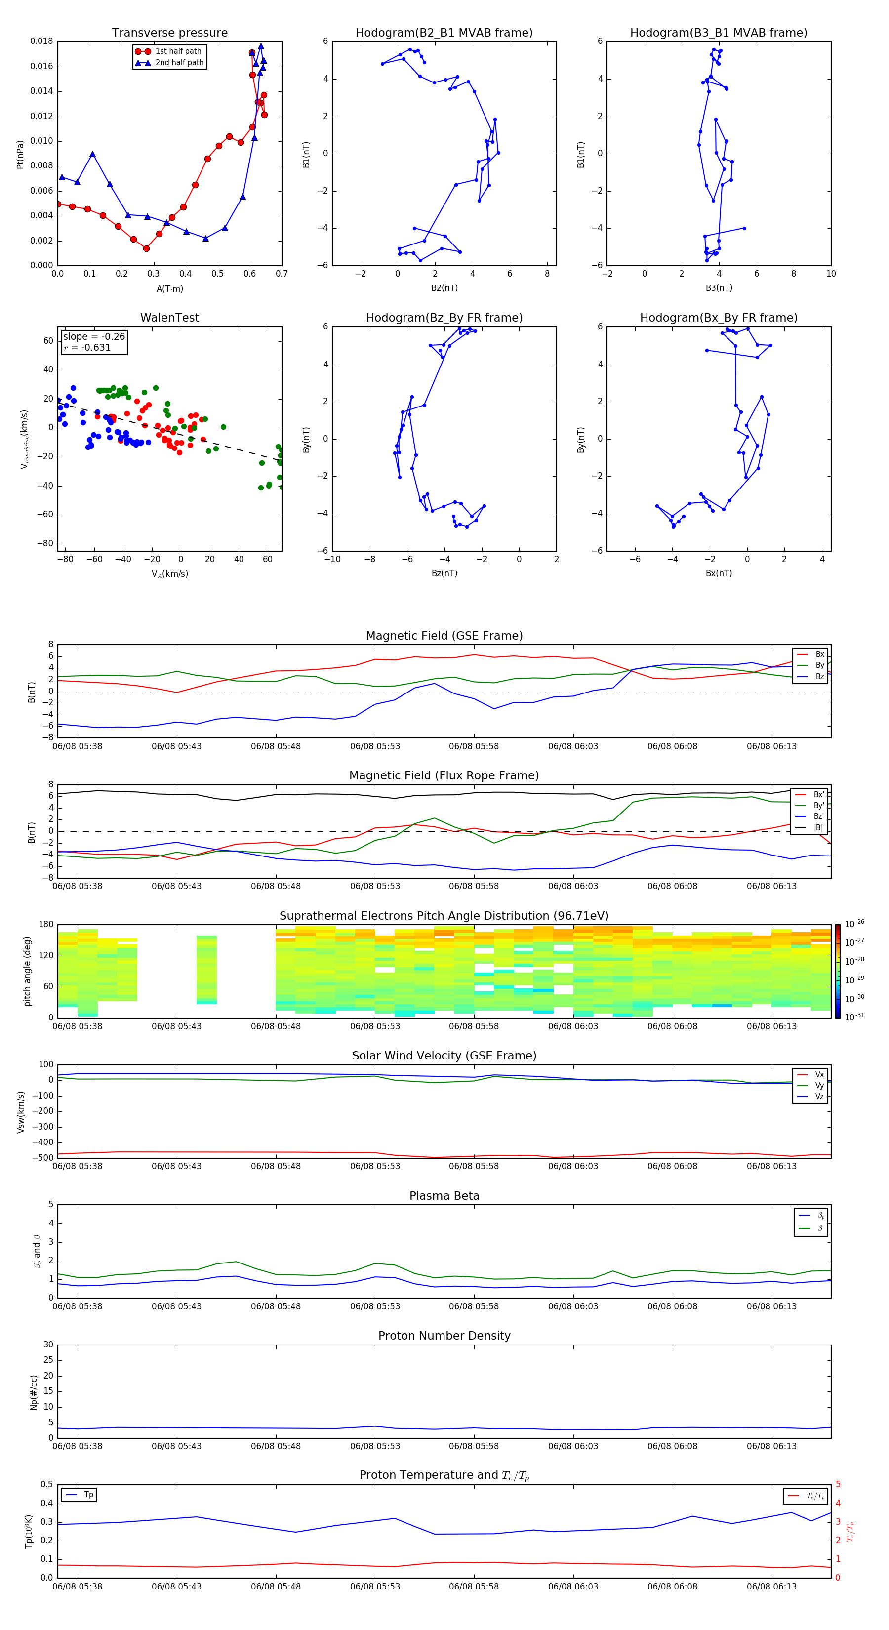889x1630 pixels.
Task: Click the 'Proton Temperature and Te/Tp' title
Action: 444,1475
